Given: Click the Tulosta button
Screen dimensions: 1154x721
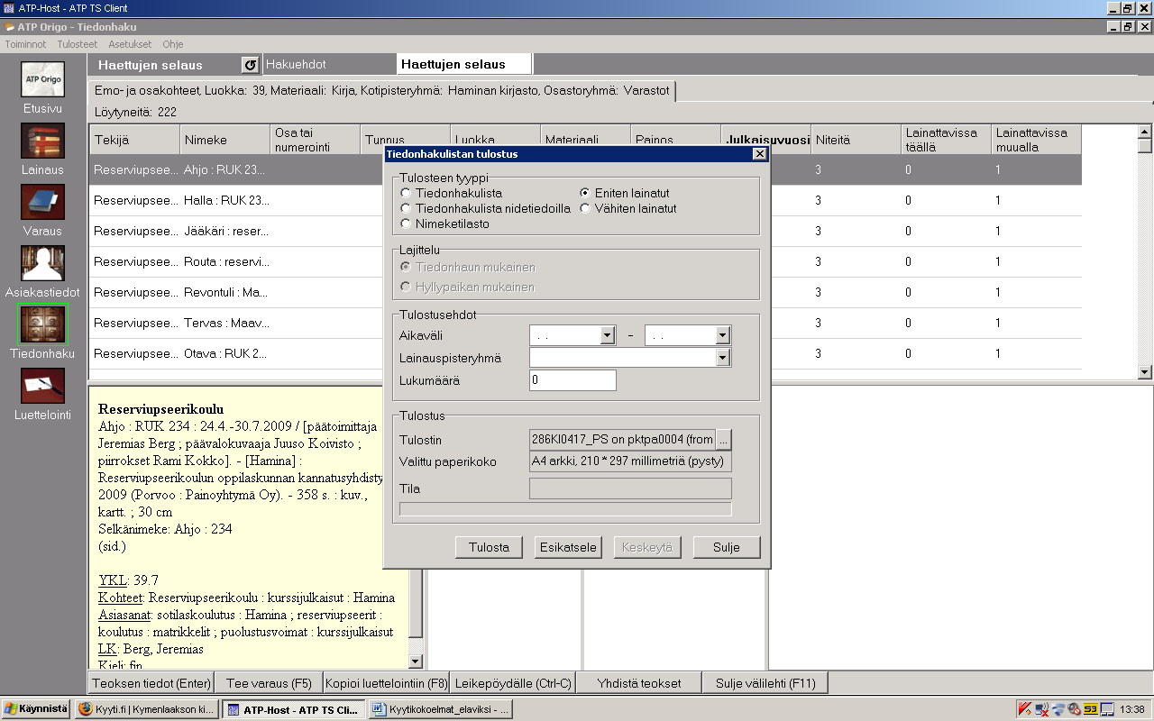Looking at the screenshot, I should click(489, 547).
